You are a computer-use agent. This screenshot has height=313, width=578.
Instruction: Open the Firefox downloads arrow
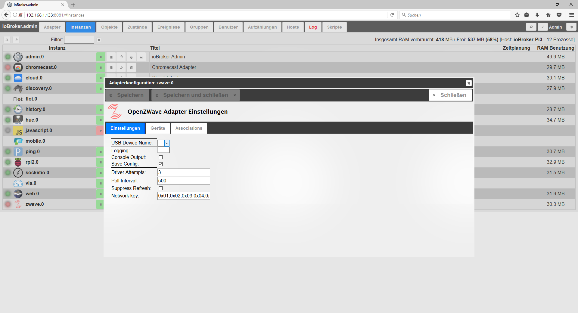537,15
